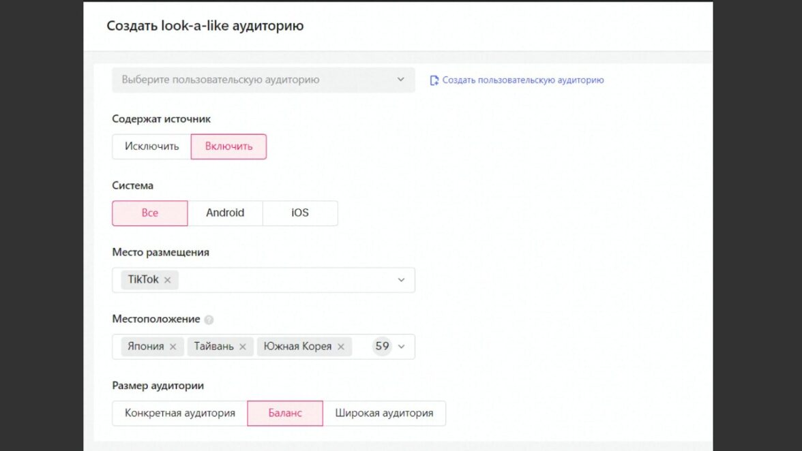The width and height of the screenshot is (802, 451).
Task: Select Исключить source option
Action: click(x=151, y=146)
